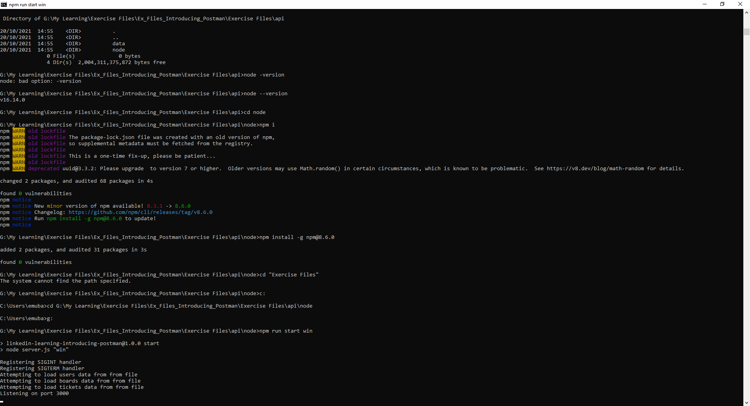This screenshot has height=406, width=750.
Task: Click the command prompt icon in title bar
Action: [4, 4]
